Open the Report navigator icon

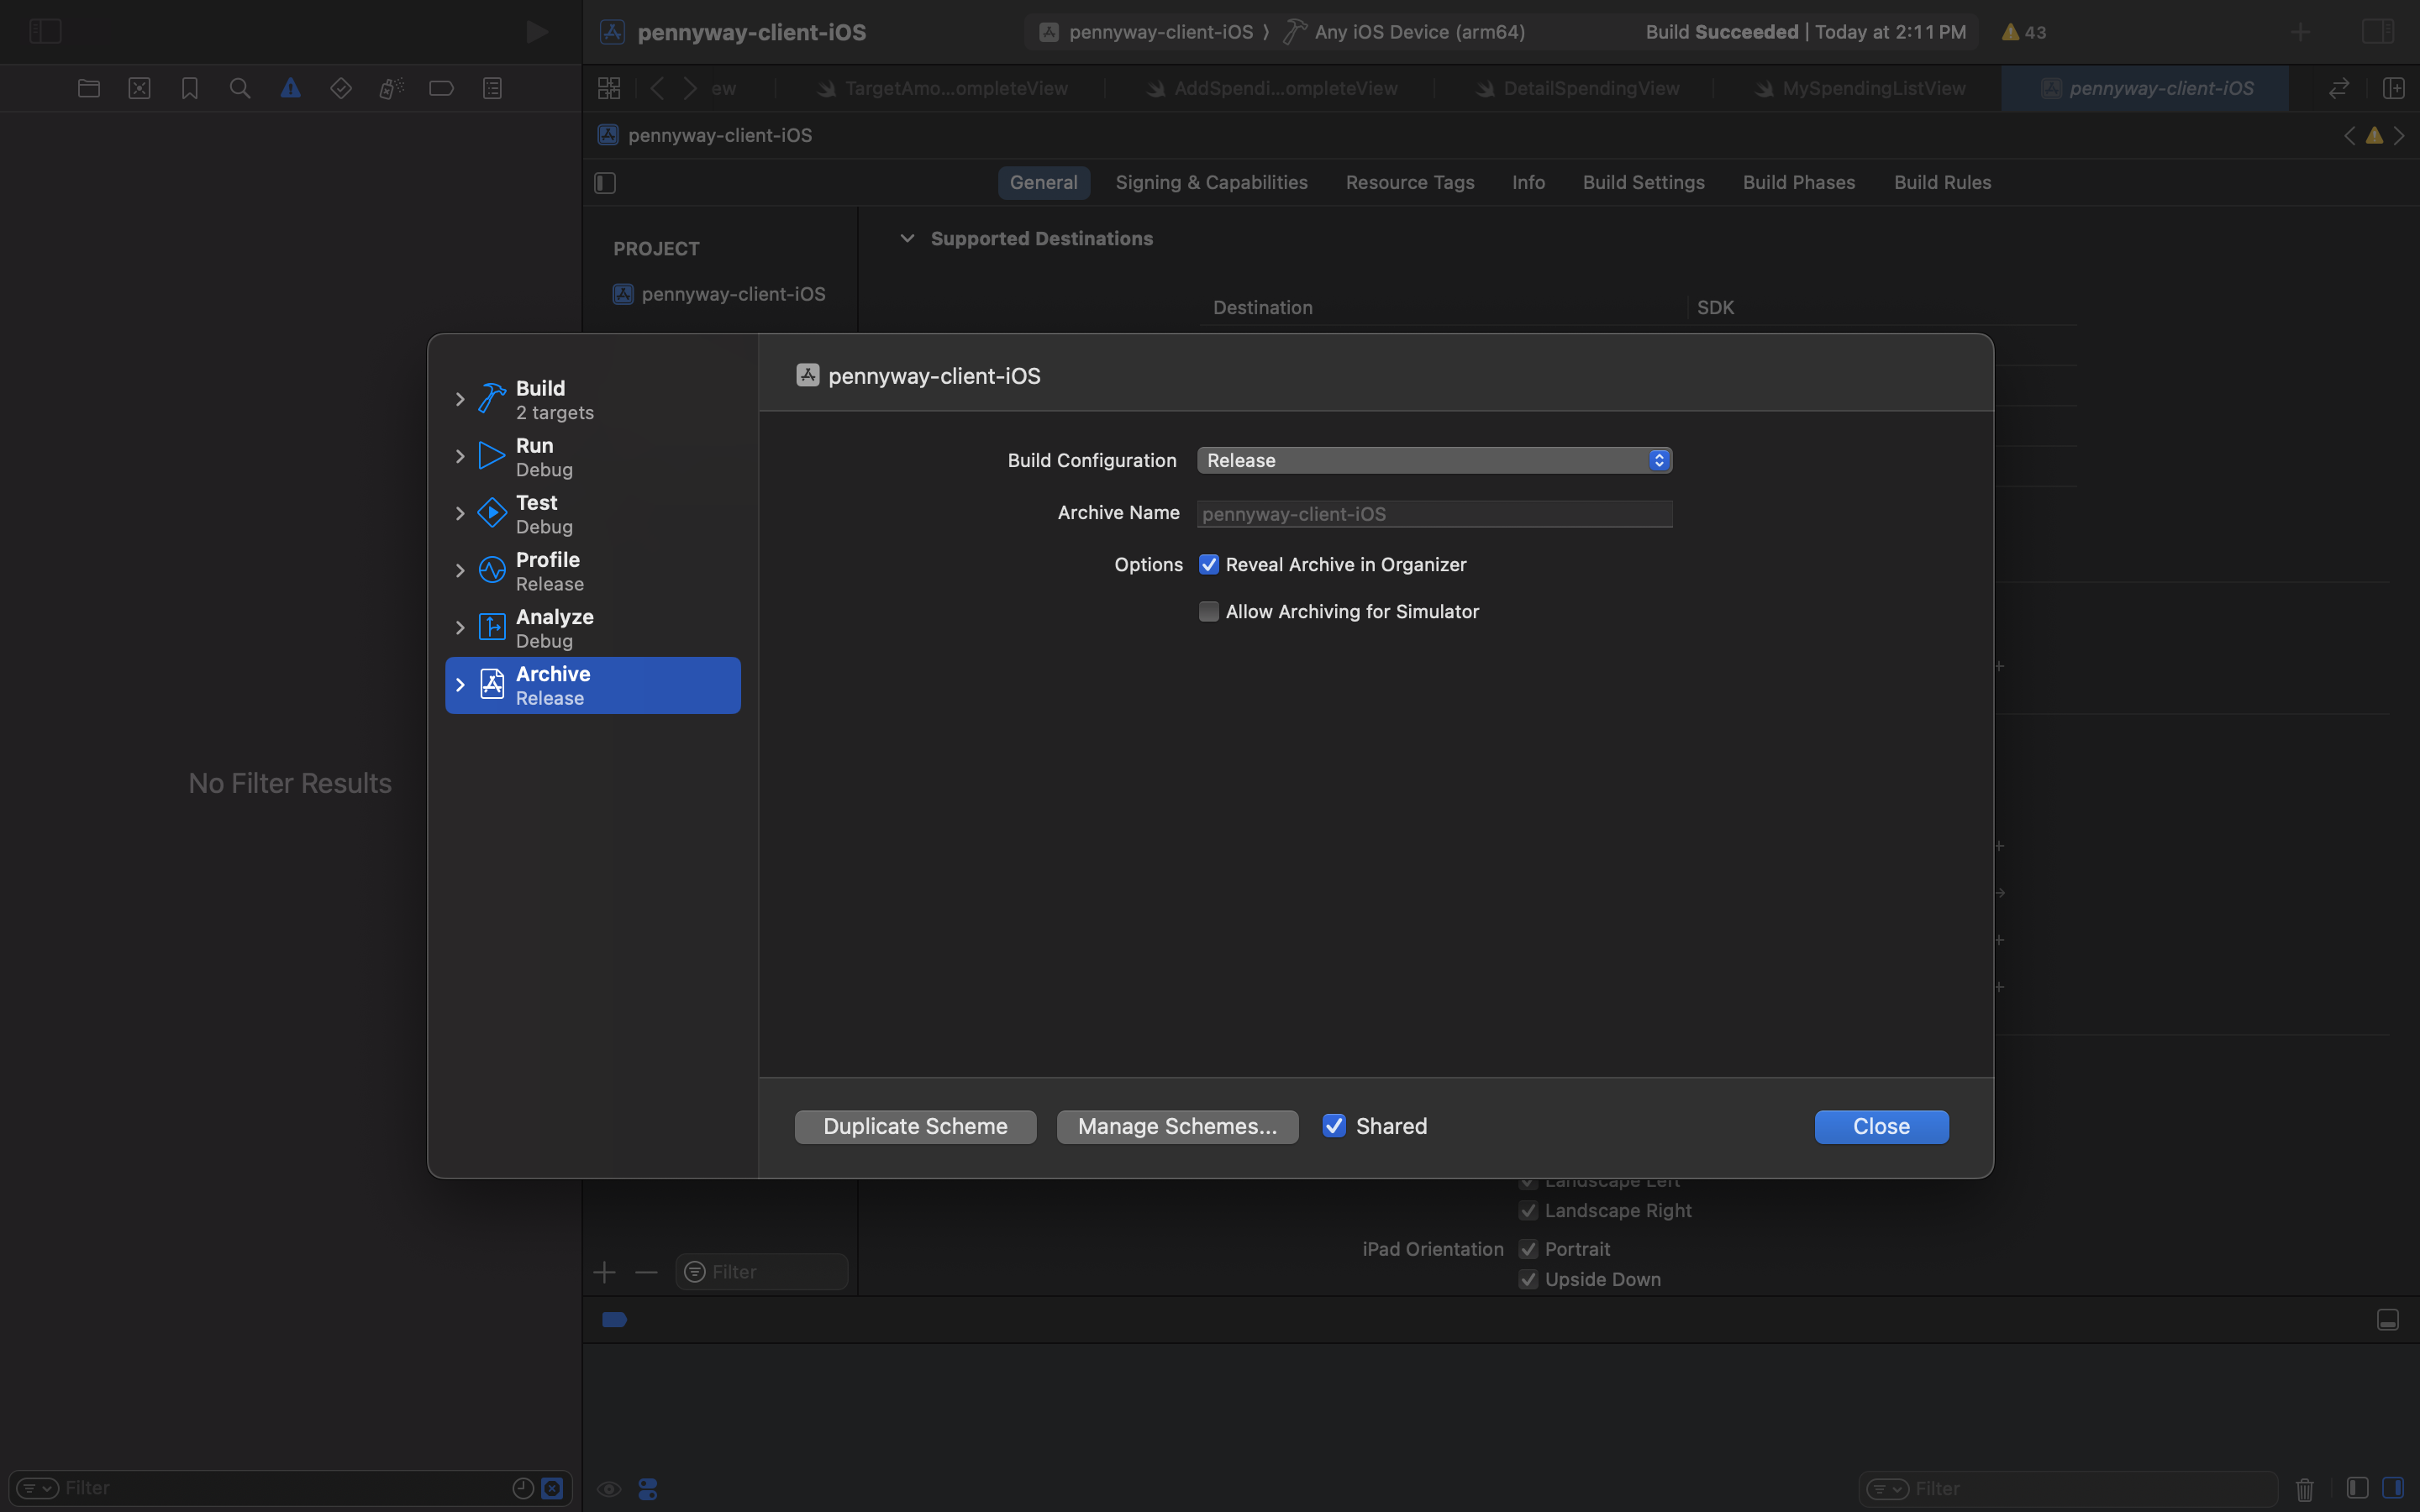click(492, 88)
